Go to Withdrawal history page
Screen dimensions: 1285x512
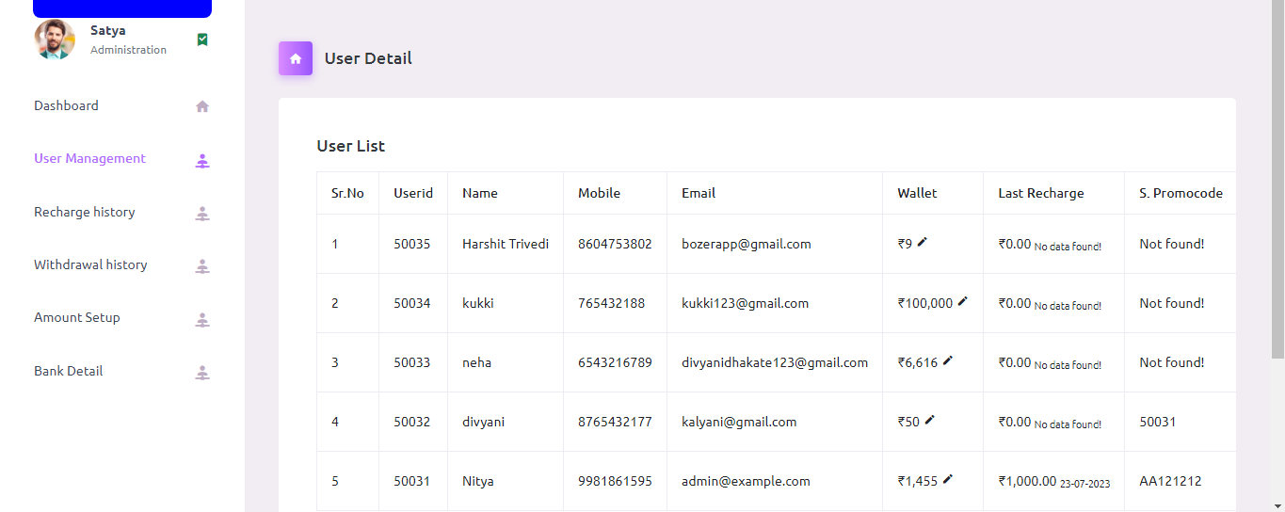click(90, 264)
